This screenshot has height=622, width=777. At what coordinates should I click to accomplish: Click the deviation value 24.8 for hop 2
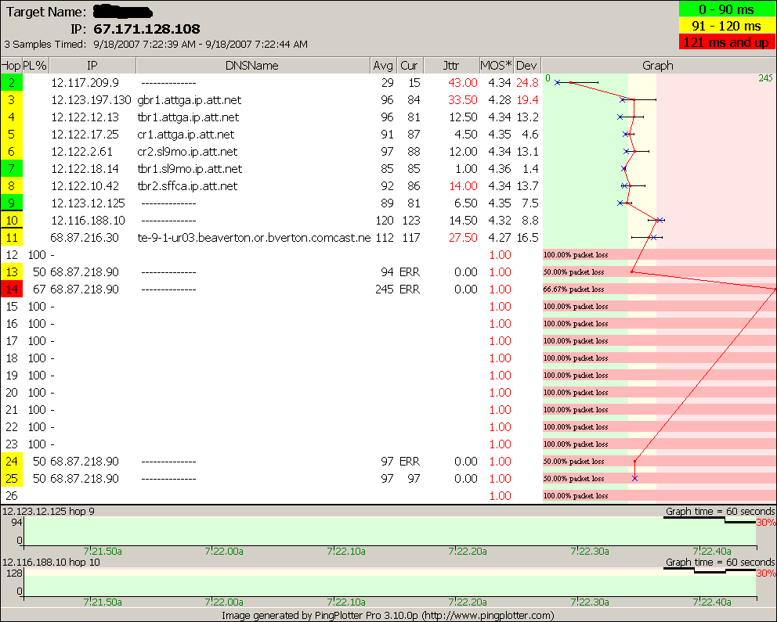tap(527, 83)
